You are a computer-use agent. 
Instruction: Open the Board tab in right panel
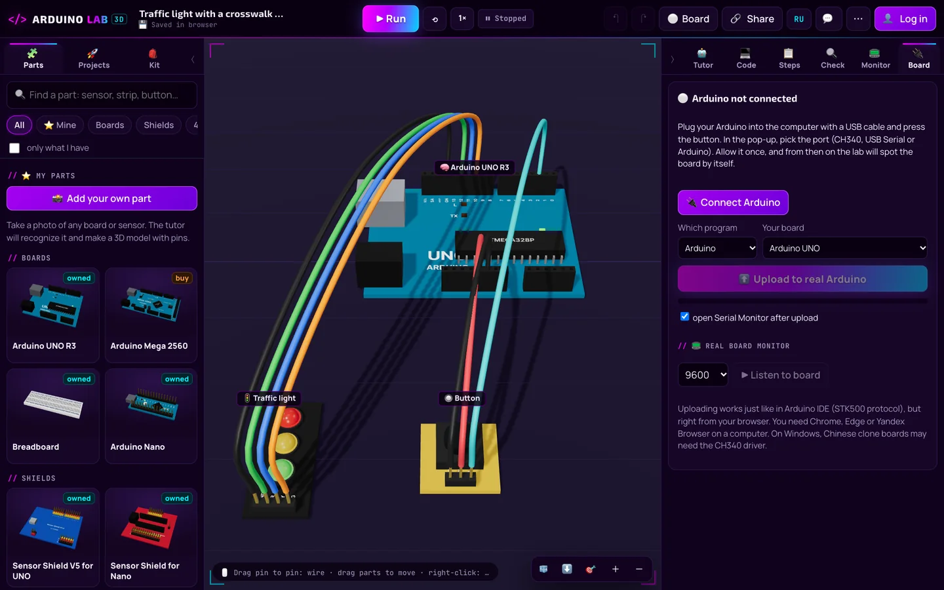point(919,58)
